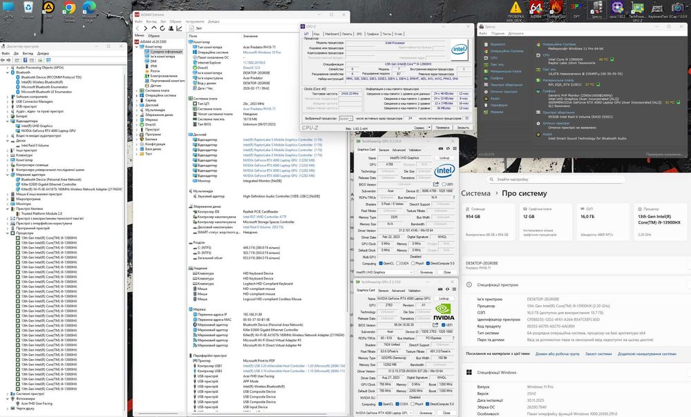Image resolution: width=691 pixels, height=417 pixels.
Task: Select the FurMark GUI desktop shortcut
Action: [557, 10]
